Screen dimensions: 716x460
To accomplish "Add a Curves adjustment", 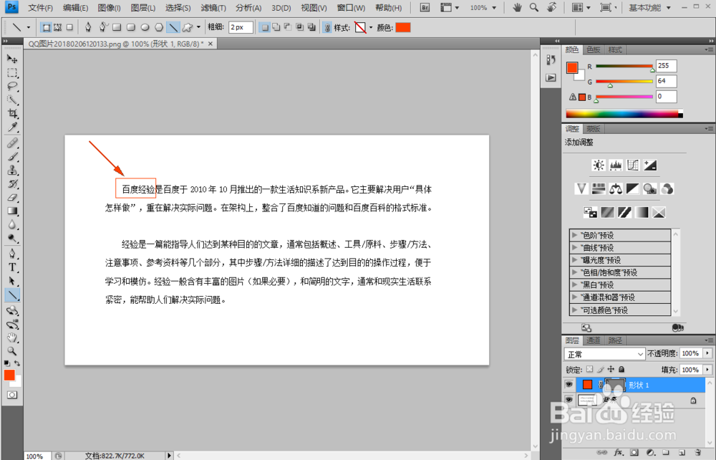I will tap(633, 165).
